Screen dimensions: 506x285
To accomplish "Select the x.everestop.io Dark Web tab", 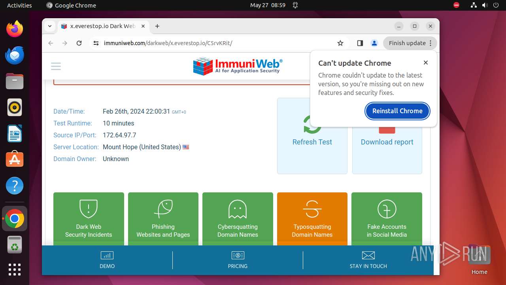I will coord(103,26).
